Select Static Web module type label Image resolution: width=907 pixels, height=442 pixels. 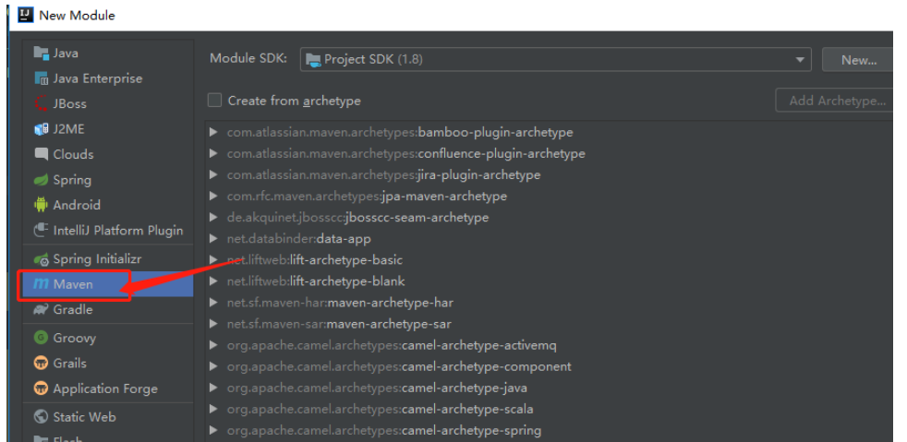(84, 416)
